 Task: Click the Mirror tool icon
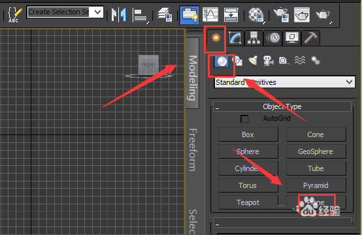(119, 15)
